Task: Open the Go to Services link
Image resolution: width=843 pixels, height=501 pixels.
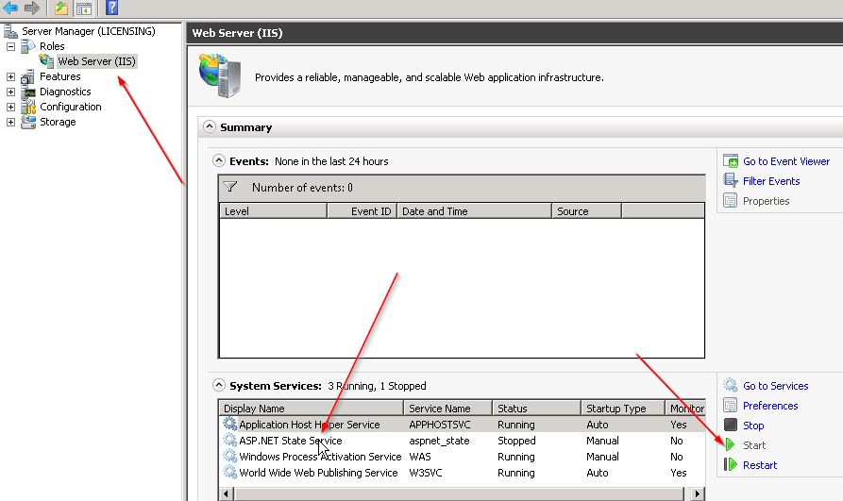Action: click(775, 386)
